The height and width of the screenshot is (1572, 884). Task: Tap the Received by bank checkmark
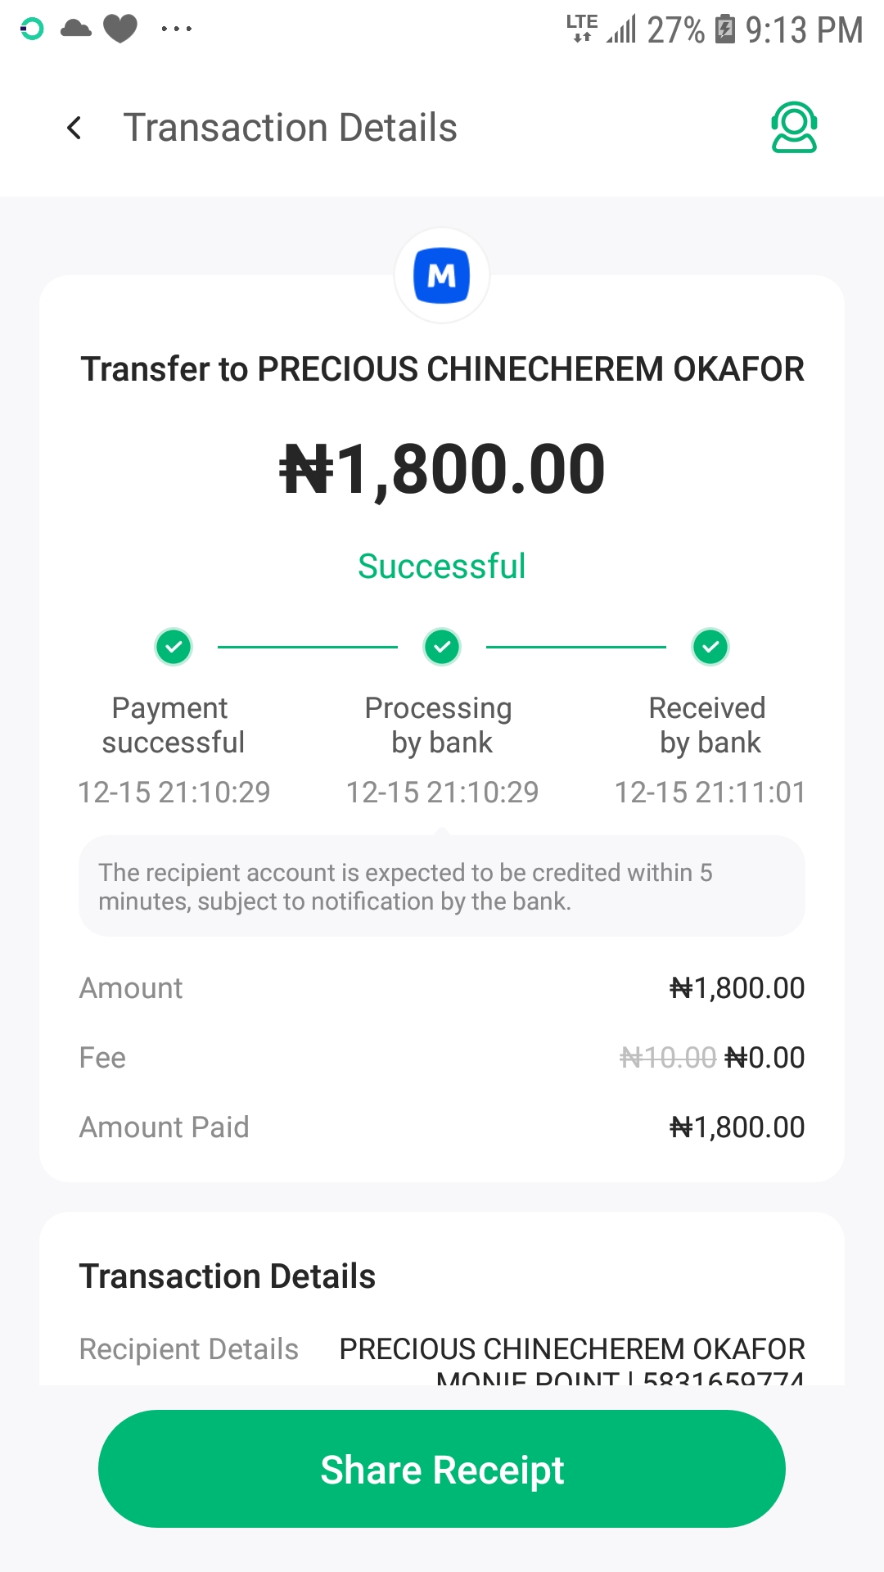pyautogui.click(x=710, y=647)
